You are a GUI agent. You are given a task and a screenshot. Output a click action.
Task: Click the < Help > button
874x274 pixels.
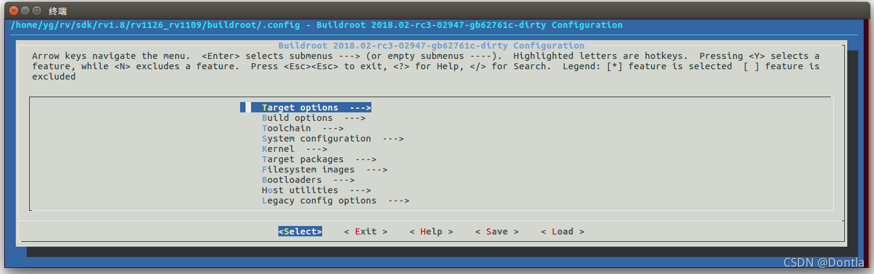click(432, 231)
